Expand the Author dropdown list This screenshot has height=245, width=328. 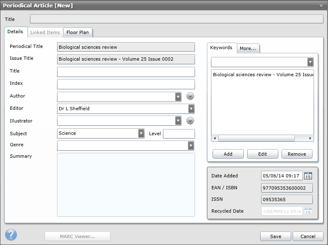coord(178,97)
